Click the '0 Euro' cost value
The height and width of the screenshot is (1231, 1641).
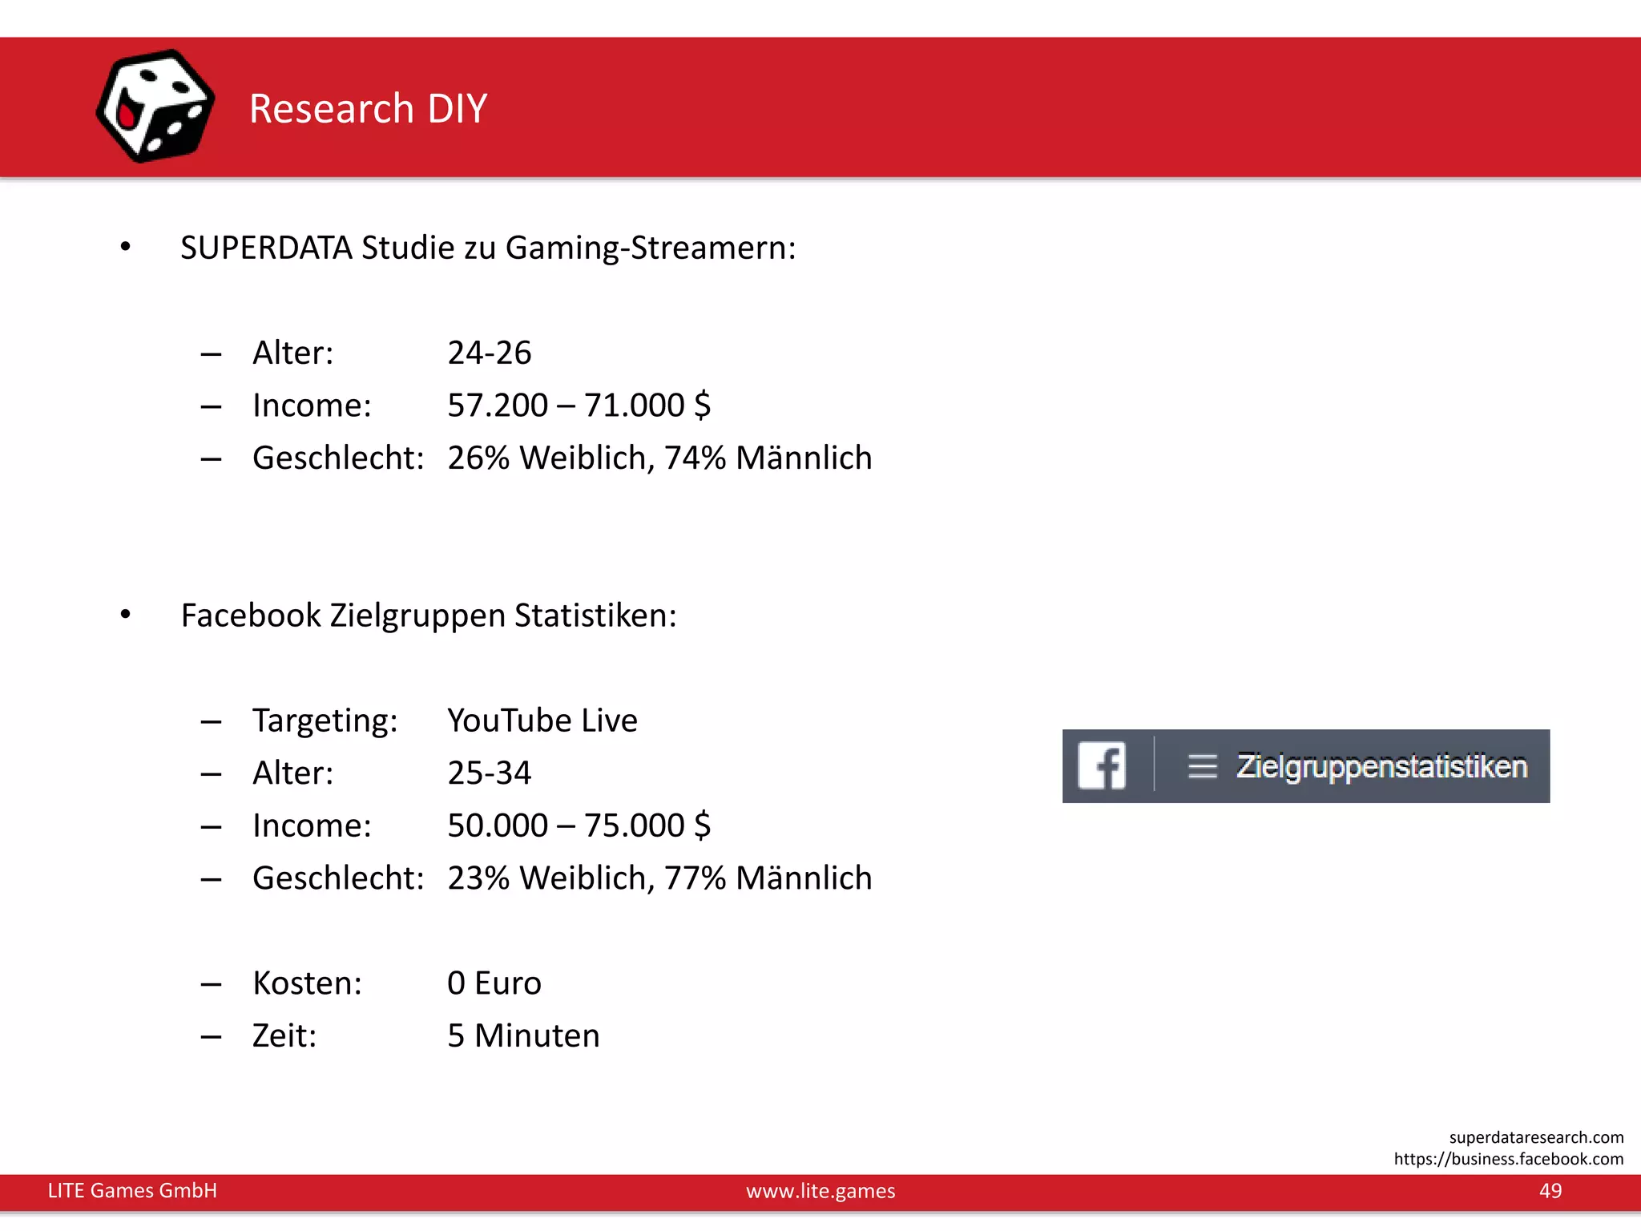point(494,983)
